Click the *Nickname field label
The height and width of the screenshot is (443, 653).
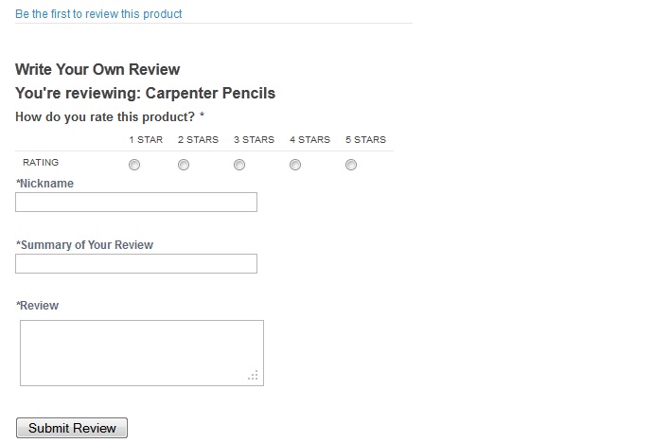pos(44,184)
